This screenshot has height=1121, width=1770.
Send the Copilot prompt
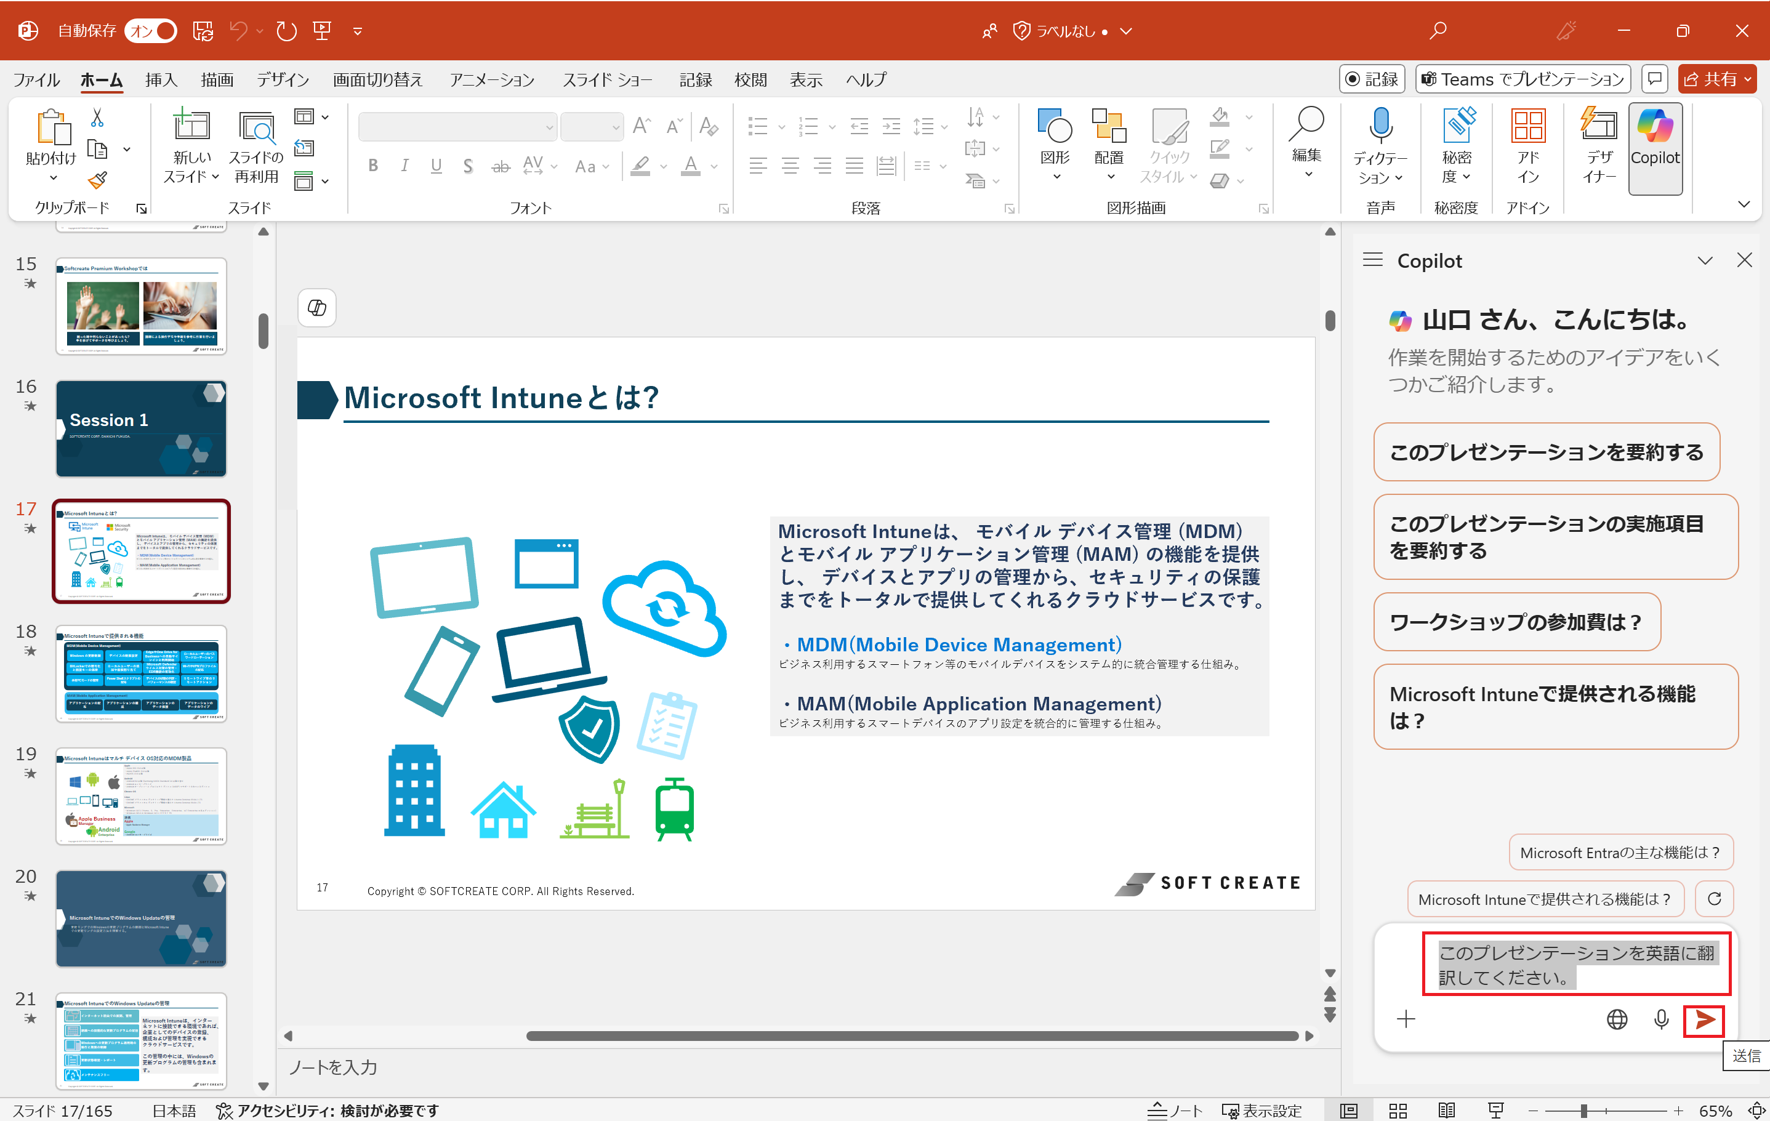(x=1704, y=1019)
